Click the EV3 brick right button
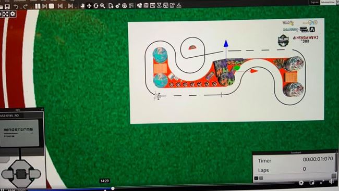 click(x=35, y=174)
